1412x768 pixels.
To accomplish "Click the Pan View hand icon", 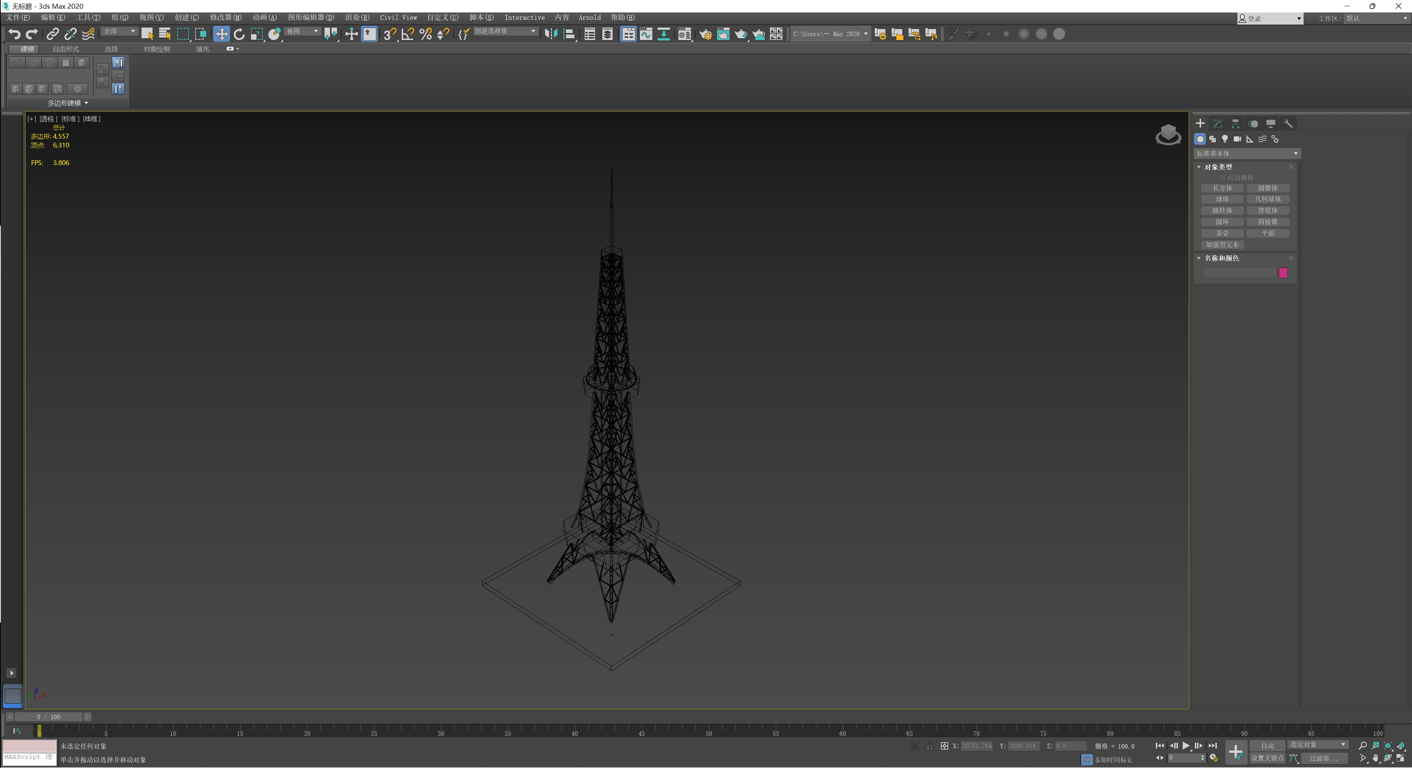I will (1375, 758).
